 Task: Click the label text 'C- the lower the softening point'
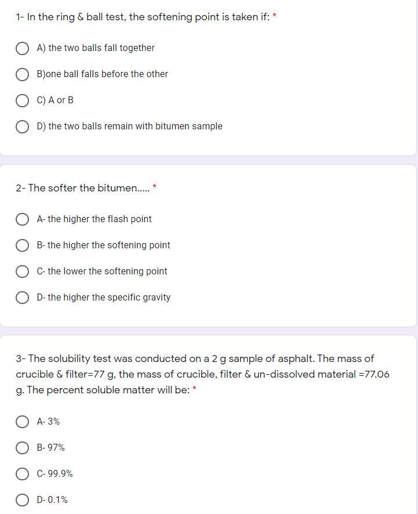point(102,272)
